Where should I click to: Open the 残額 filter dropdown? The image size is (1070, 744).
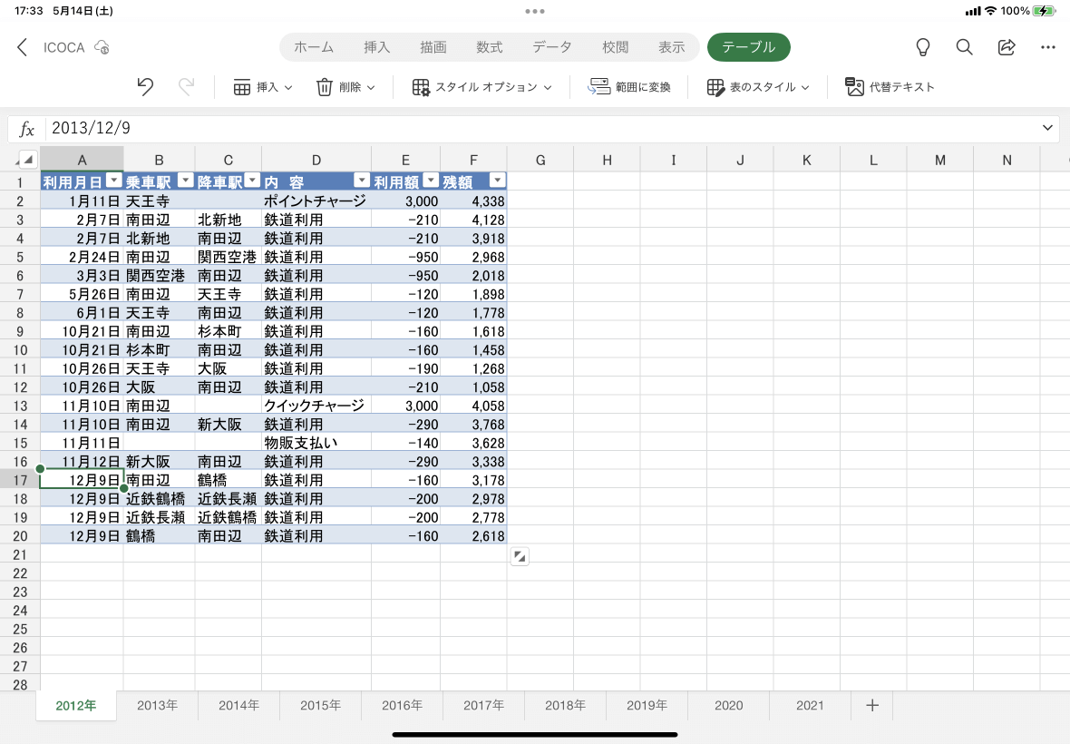coord(498,181)
